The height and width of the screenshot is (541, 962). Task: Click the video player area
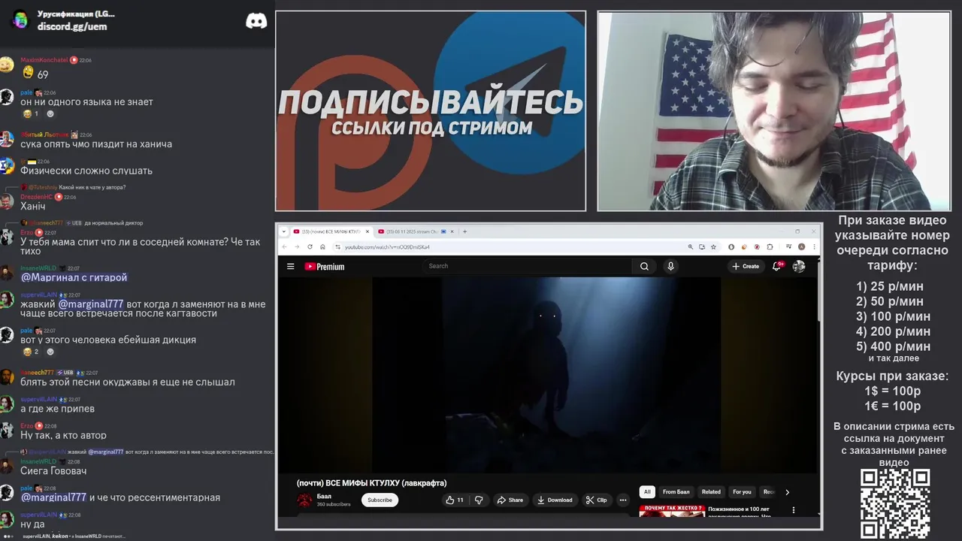(x=547, y=374)
